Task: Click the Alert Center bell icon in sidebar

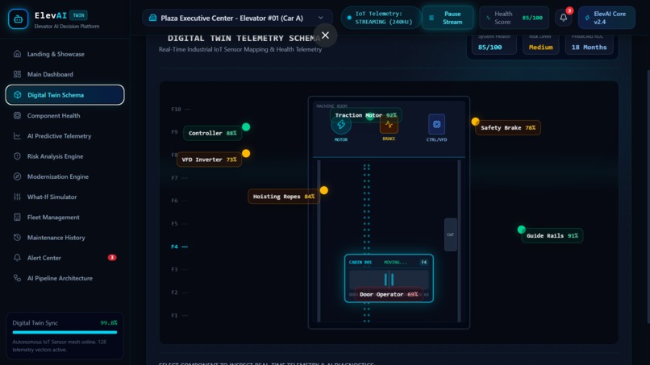Action: 17,258
